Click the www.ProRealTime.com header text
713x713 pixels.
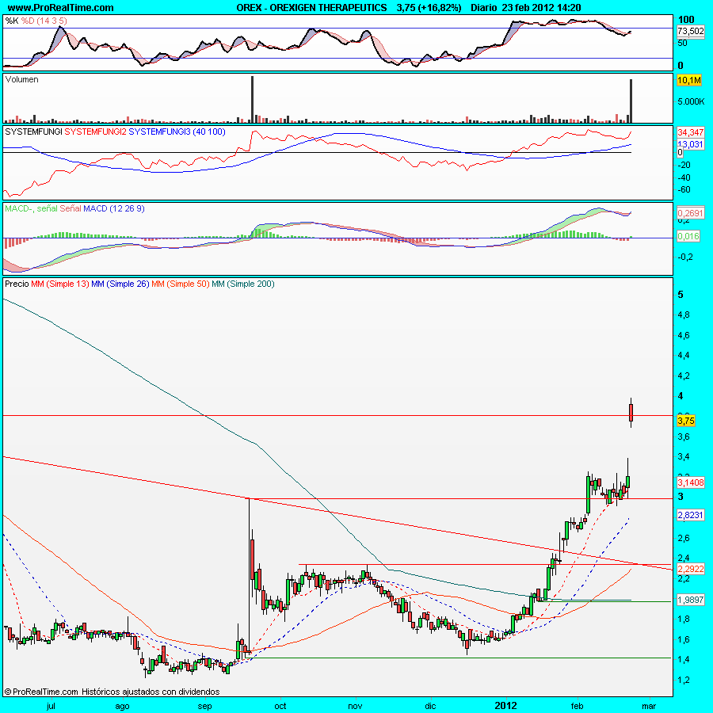pyautogui.click(x=61, y=8)
